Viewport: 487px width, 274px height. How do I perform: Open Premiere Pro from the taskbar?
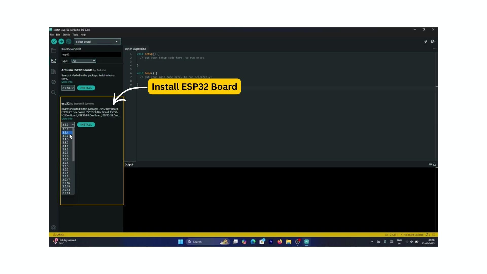click(271, 242)
